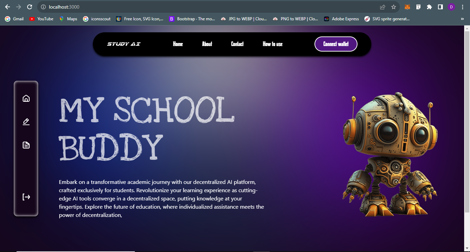Click the logout icon at sidebar bottom
Image resolution: width=470 pixels, height=252 pixels.
coord(26,197)
